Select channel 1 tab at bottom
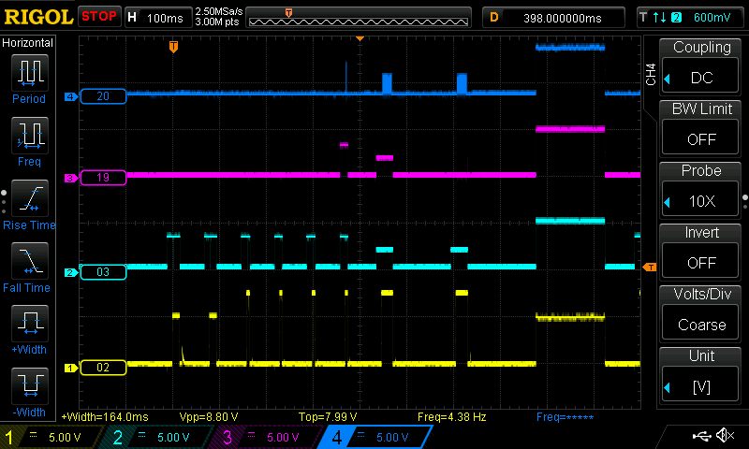This screenshot has width=749, height=449. point(49,437)
